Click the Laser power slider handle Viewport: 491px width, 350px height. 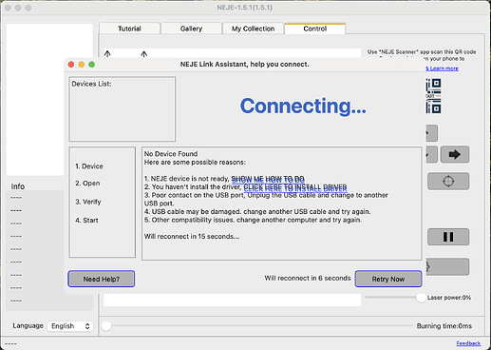[x=421, y=298]
